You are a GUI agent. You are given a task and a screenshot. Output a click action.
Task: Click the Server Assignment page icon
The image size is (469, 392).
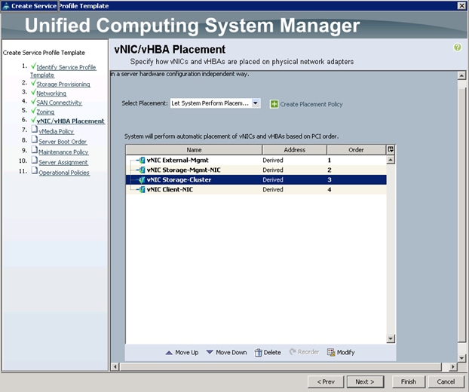(35, 161)
